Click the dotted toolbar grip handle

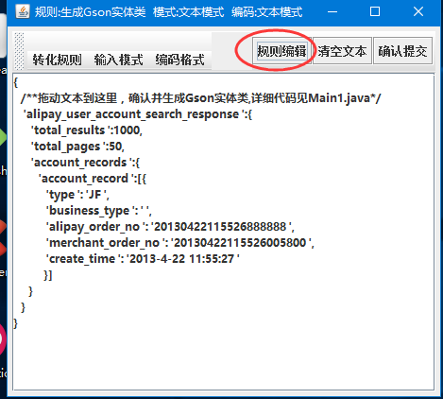pos(19,51)
